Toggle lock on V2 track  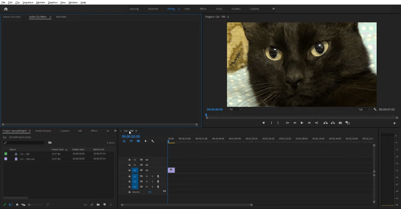click(130, 165)
